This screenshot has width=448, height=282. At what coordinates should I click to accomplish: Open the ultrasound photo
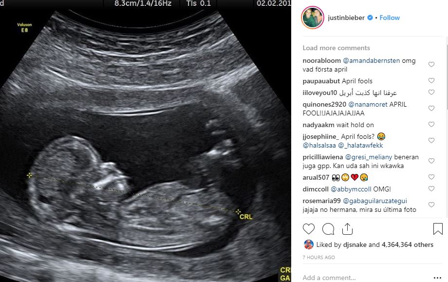pos(146,141)
